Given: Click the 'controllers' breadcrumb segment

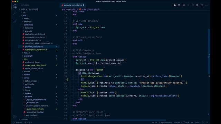Looking at the screenshot, I should coord(71,9).
